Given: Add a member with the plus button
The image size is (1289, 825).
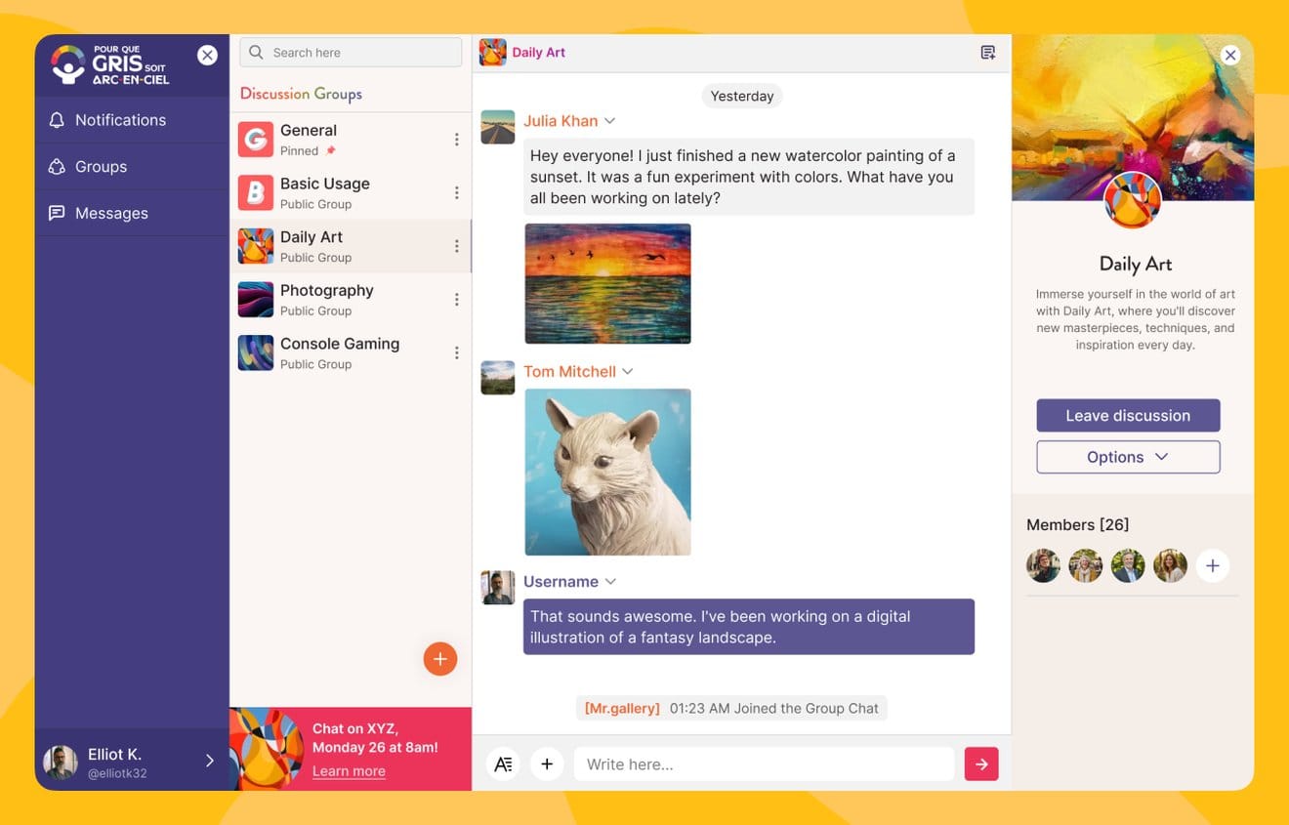Looking at the screenshot, I should point(1212,565).
